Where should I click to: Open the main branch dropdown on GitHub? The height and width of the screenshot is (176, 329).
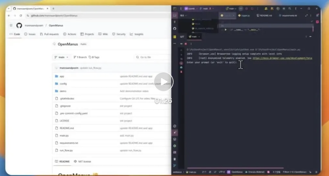pyautogui.click(x=62, y=57)
